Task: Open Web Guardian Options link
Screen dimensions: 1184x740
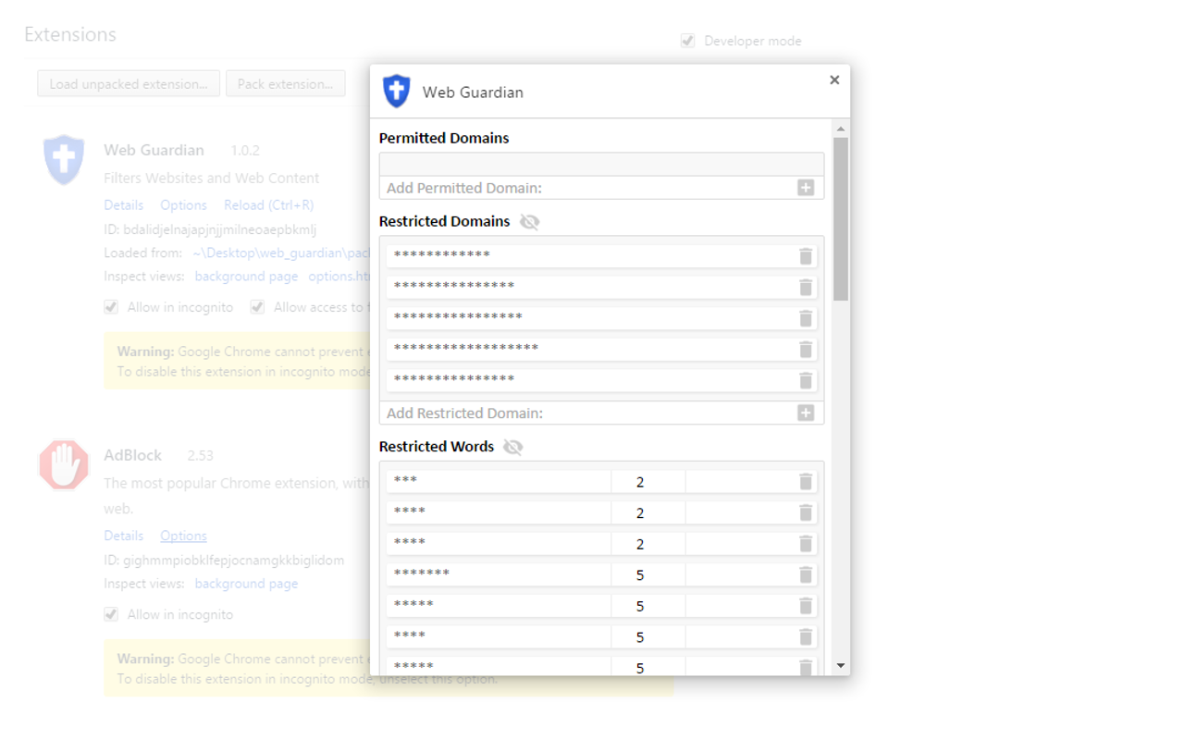Action: pos(183,205)
